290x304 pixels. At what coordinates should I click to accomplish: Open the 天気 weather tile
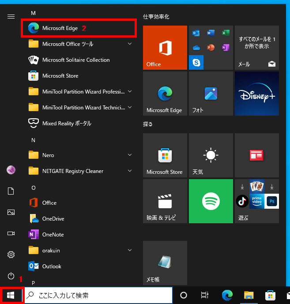211,155
